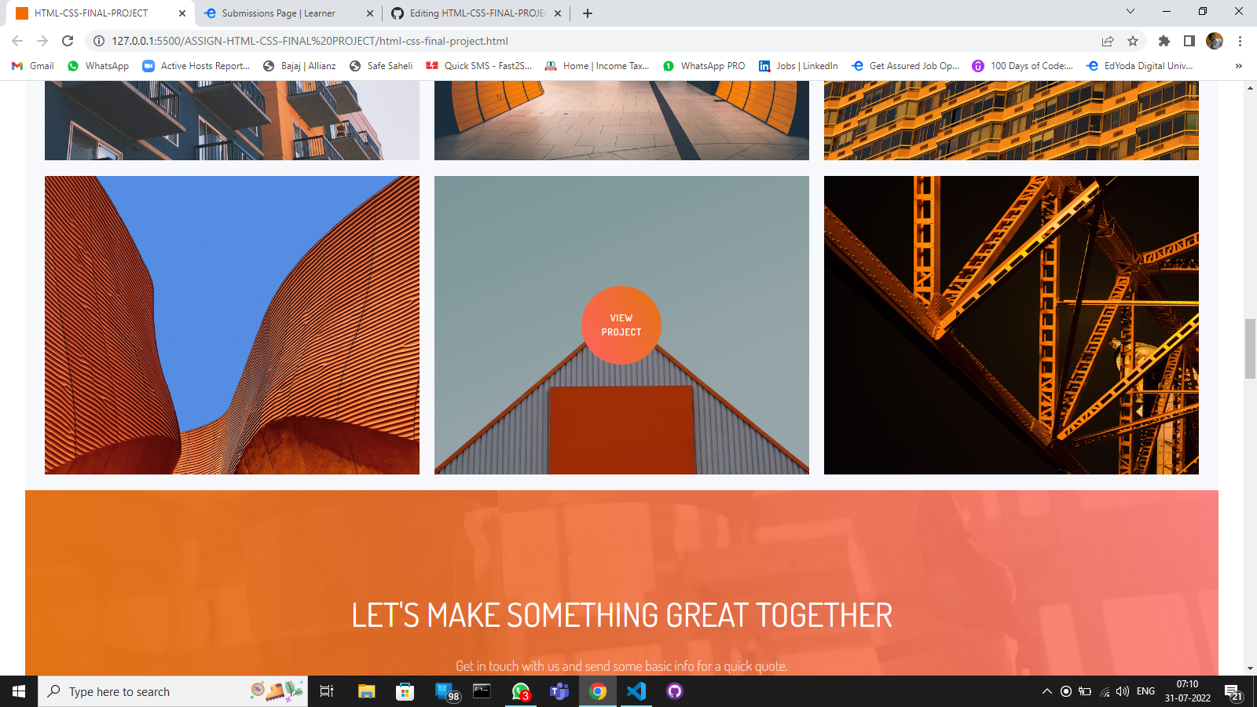Click the Chrome profile avatar
Screen dimensions: 1257x707
tap(1214, 42)
